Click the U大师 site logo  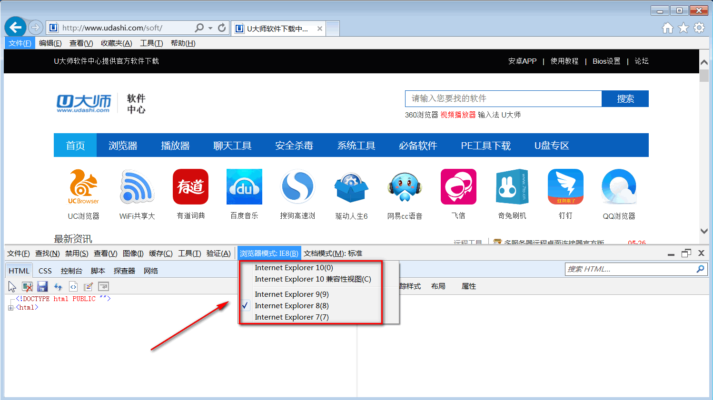click(84, 103)
